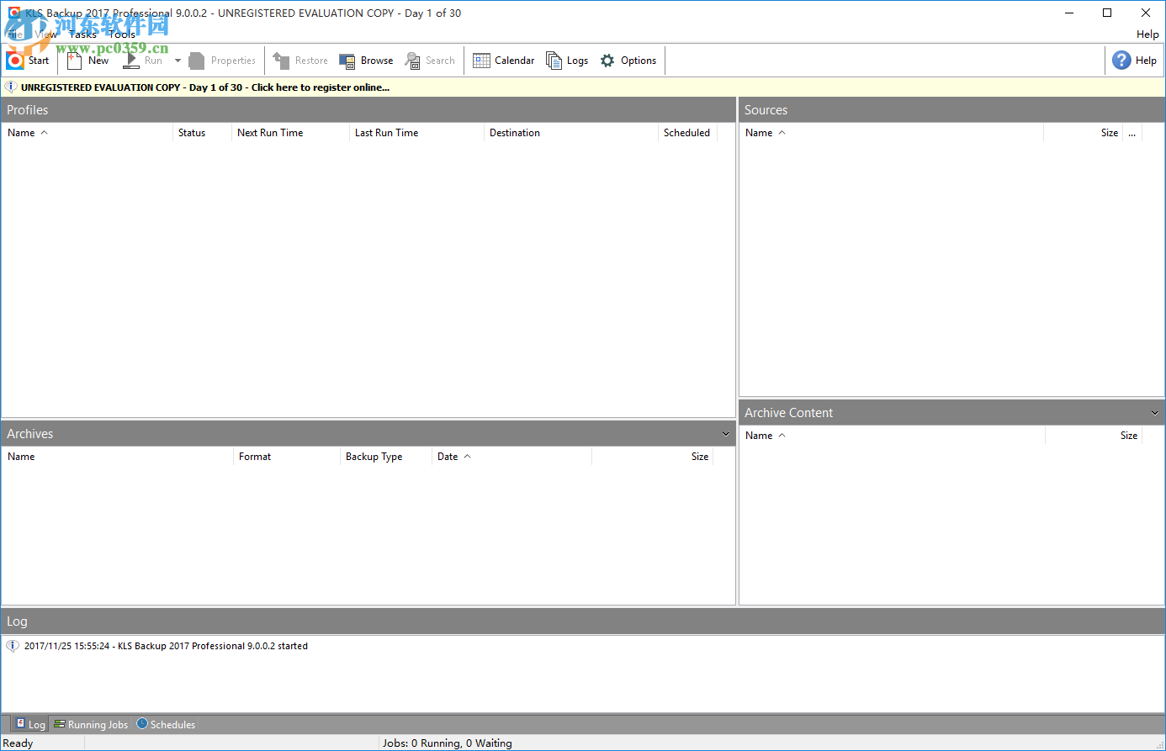The image size is (1166, 751).
Task: Click the Run toolbar button
Action: (143, 61)
